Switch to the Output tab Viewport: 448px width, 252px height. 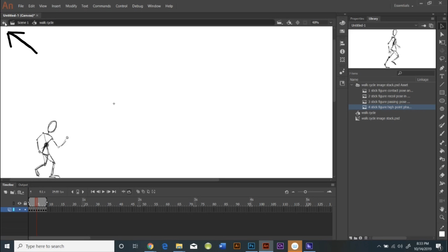tap(23, 184)
